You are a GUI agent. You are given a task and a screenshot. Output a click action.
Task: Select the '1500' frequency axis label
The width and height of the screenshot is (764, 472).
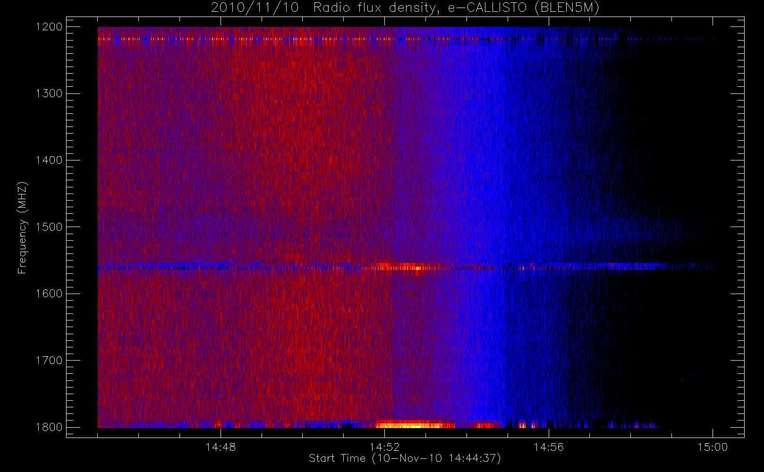coord(49,227)
